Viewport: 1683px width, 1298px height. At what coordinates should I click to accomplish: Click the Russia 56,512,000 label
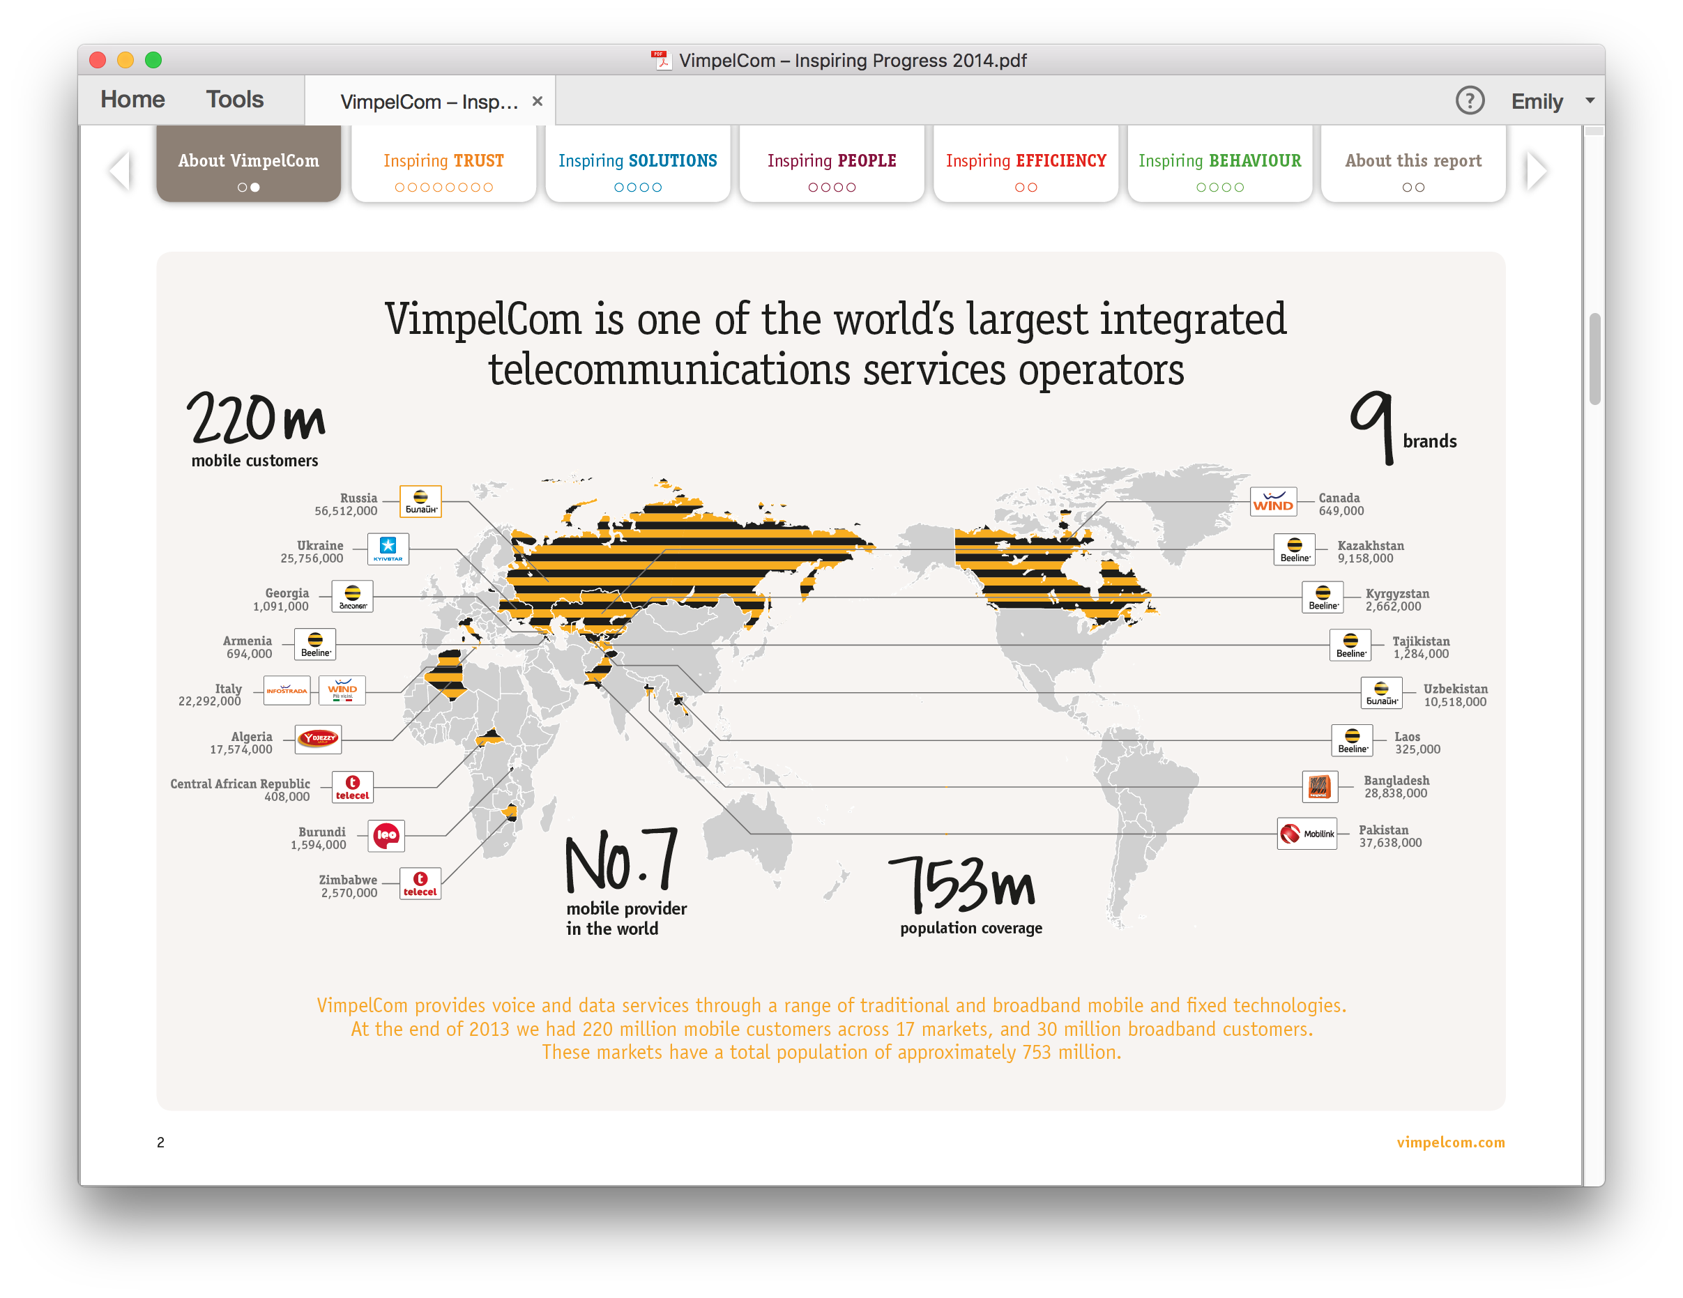[x=346, y=505]
